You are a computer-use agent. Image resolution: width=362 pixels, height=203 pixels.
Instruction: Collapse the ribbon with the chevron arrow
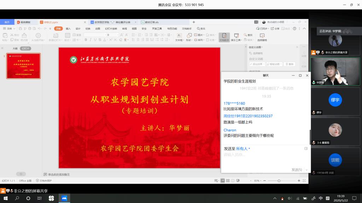tap(304, 29)
